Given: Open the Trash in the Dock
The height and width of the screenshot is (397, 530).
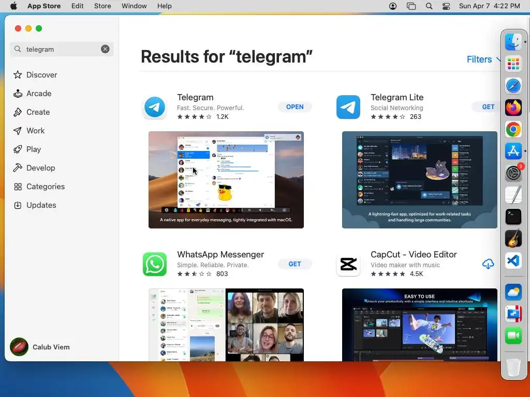Looking at the screenshot, I should pyautogui.click(x=513, y=367).
